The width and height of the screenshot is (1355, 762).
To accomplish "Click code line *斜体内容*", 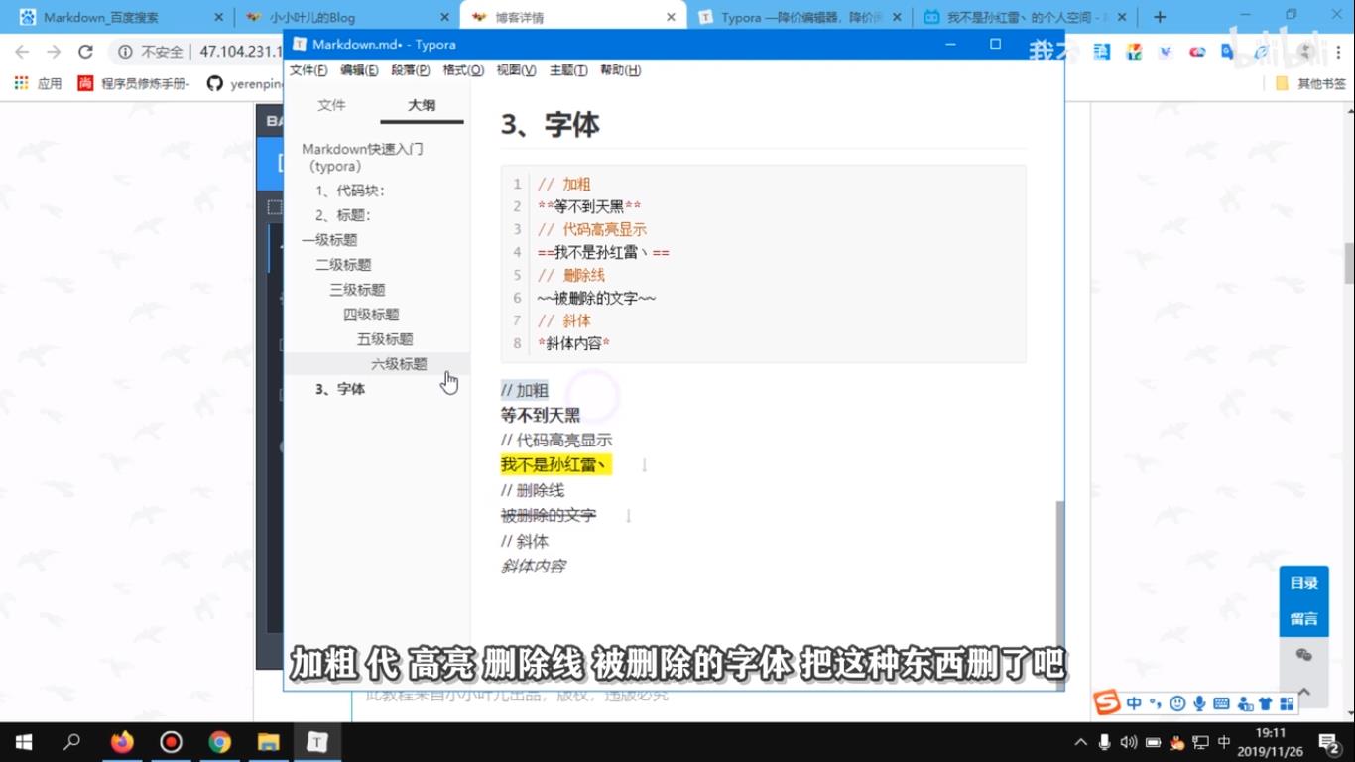I will coord(573,343).
